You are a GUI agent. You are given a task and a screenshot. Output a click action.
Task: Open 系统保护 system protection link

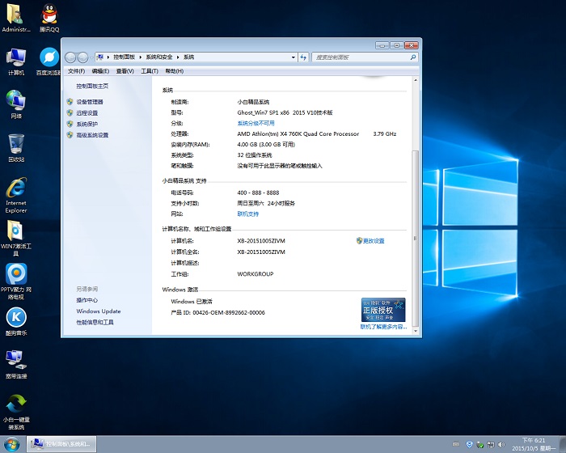click(x=87, y=124)
